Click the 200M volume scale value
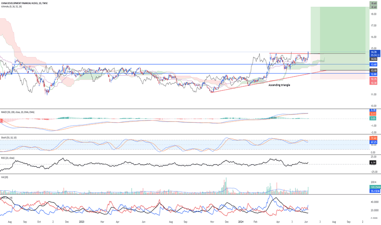This screenshot has width=381, height=225. click(374, 182)
